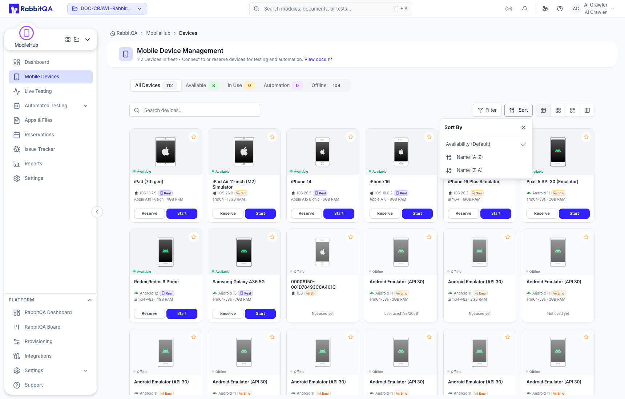Click the MobileHub module grid icon

click(x=68, y=40)
